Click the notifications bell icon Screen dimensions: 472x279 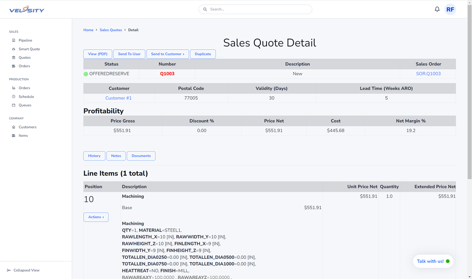(x=437, y=9)
